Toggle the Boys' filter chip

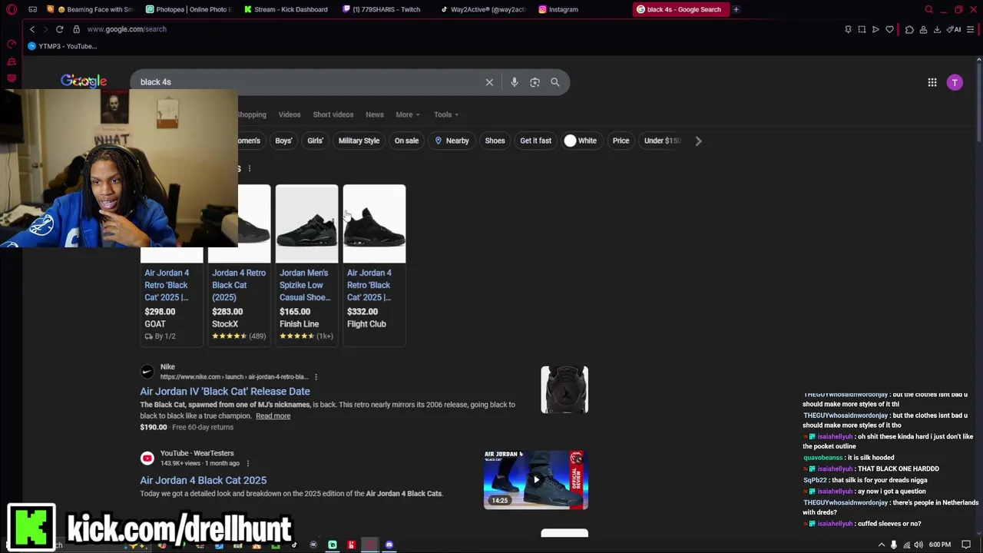tap(283, 141)
